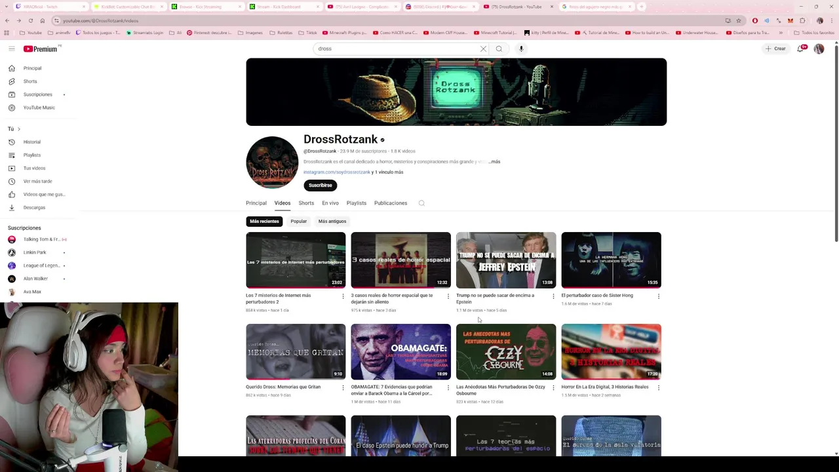839x472 pixels.
Task: Open El perturbador caso de Sister Hong title
Action: (597, 296)
